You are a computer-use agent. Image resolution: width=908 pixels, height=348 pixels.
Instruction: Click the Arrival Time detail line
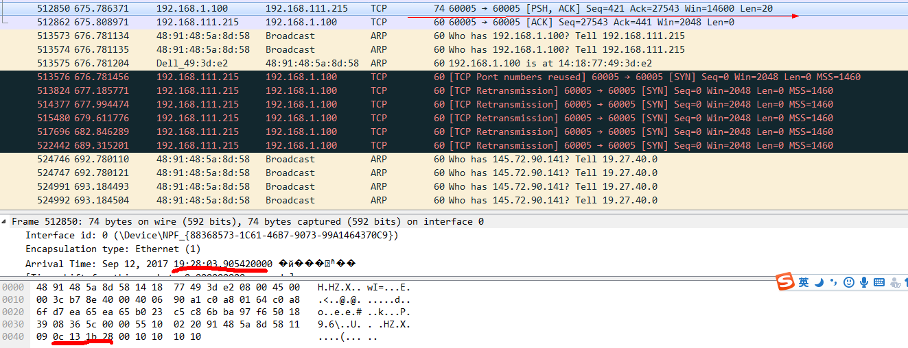click(x=191, y=264)
